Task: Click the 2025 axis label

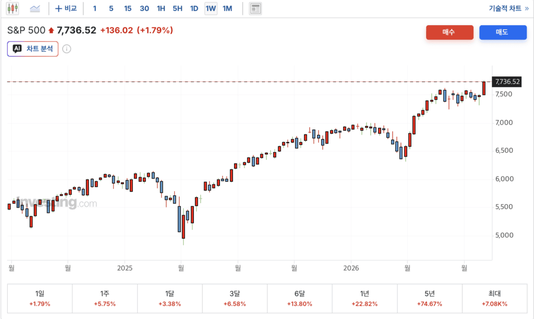Action: coord(125,268)
